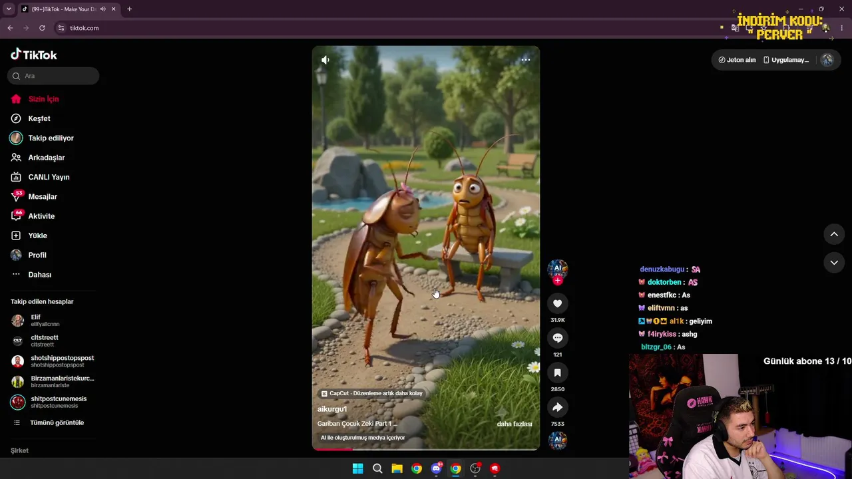852x479 pixels.
Task: View site information for tiktok.com
Action: (x=61, y=28)
